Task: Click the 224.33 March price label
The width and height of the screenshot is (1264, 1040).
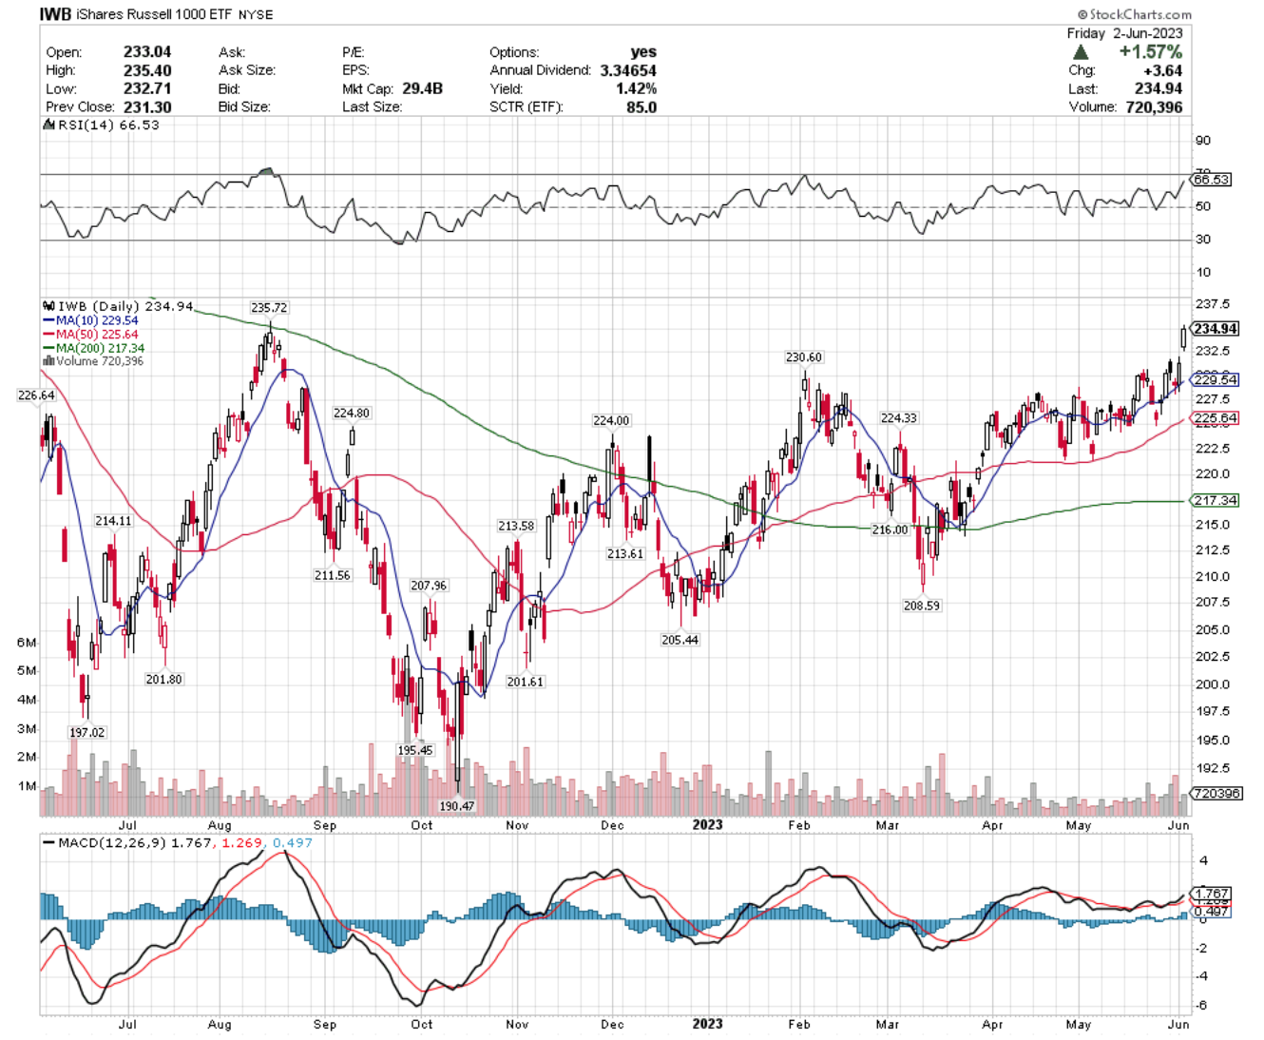Action: [x=899, y=418]
